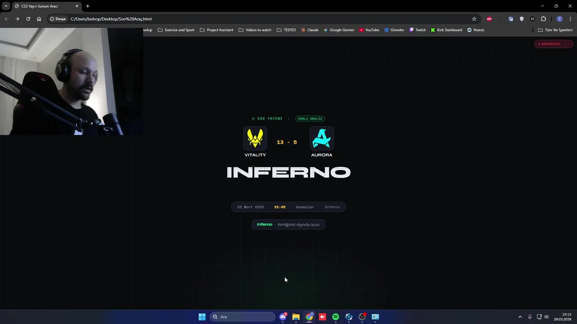The image size is (577, 324).
Task: Click 'Kimliğimiz dışında oyun.' note
Action: 299,225
